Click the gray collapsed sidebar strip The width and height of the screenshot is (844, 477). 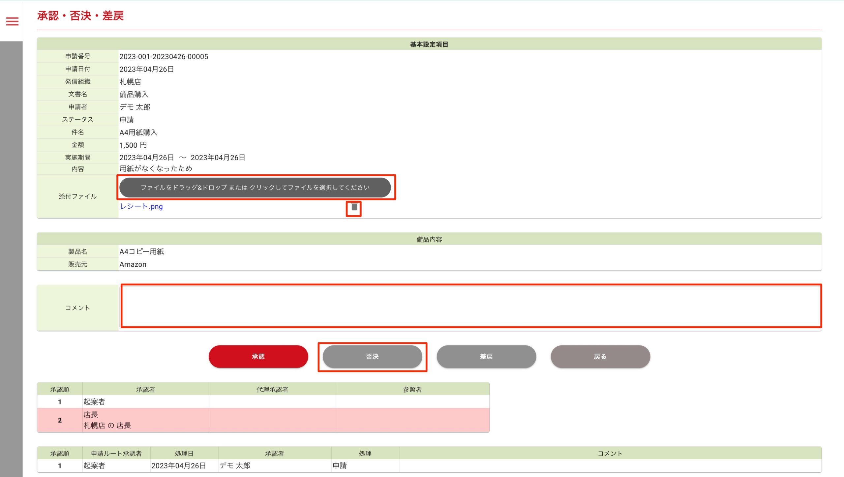point(11,257)
